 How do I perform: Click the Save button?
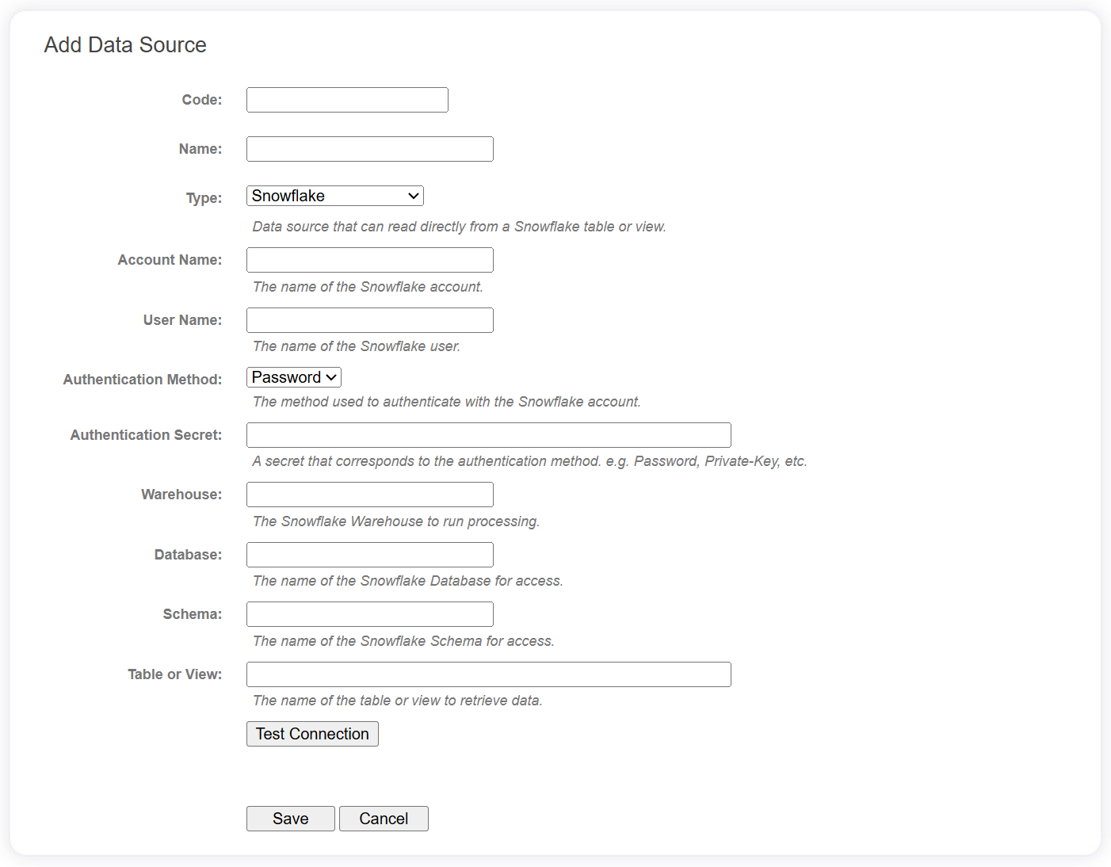click(x=290, y=818)
